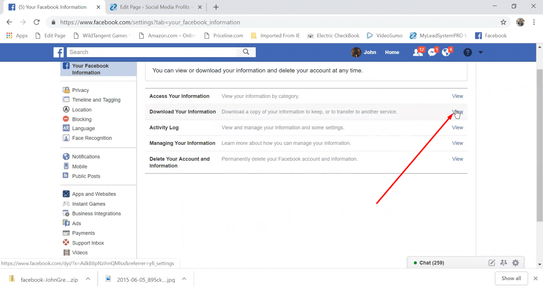Select Your Facebook Information in sidebar
The height and width of the screenshot is (288, 543).
pos(98,69)
